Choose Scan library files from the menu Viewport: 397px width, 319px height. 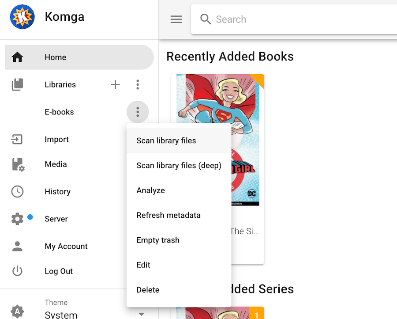(x=167, y=140)
